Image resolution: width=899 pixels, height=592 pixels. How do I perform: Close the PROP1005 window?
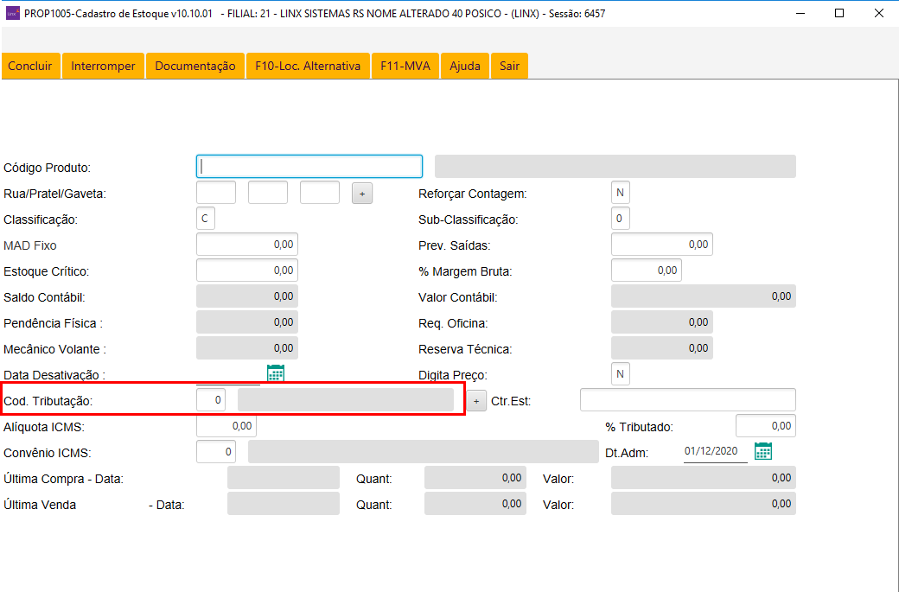point(878,13)
